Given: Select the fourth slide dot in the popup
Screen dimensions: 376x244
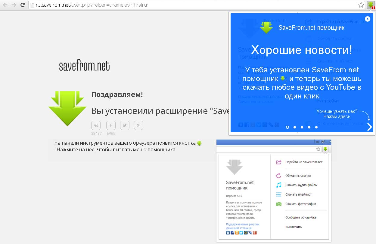Looking at the screenshot, I should (309, 127).
